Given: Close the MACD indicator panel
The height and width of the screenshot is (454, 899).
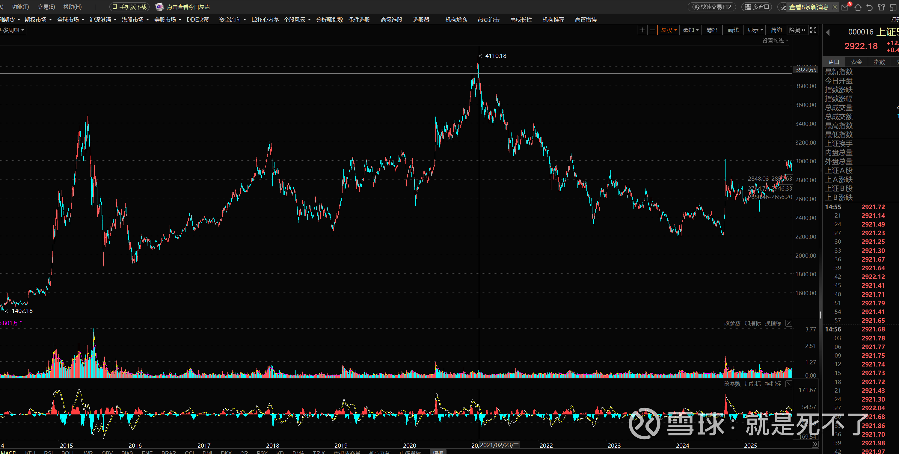Looking at the screenshot, I should point(789,384).
